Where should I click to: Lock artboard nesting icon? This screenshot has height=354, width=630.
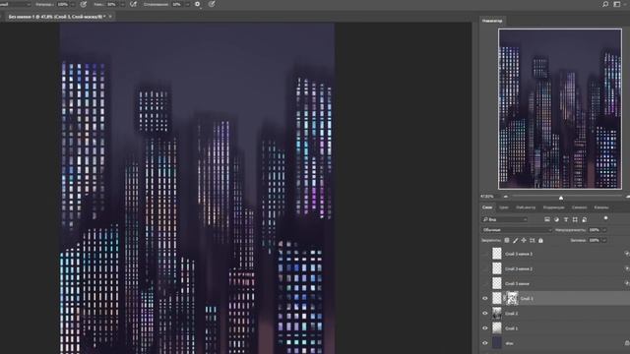[532, 240]
